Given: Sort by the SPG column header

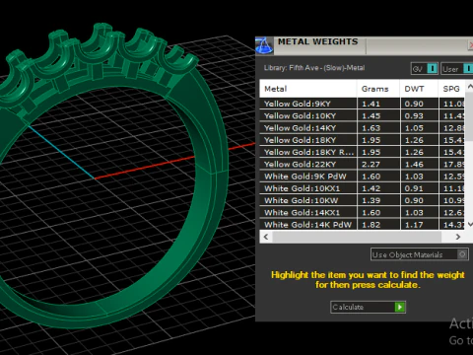Looking at the screenshot, I should coord(451,89).
